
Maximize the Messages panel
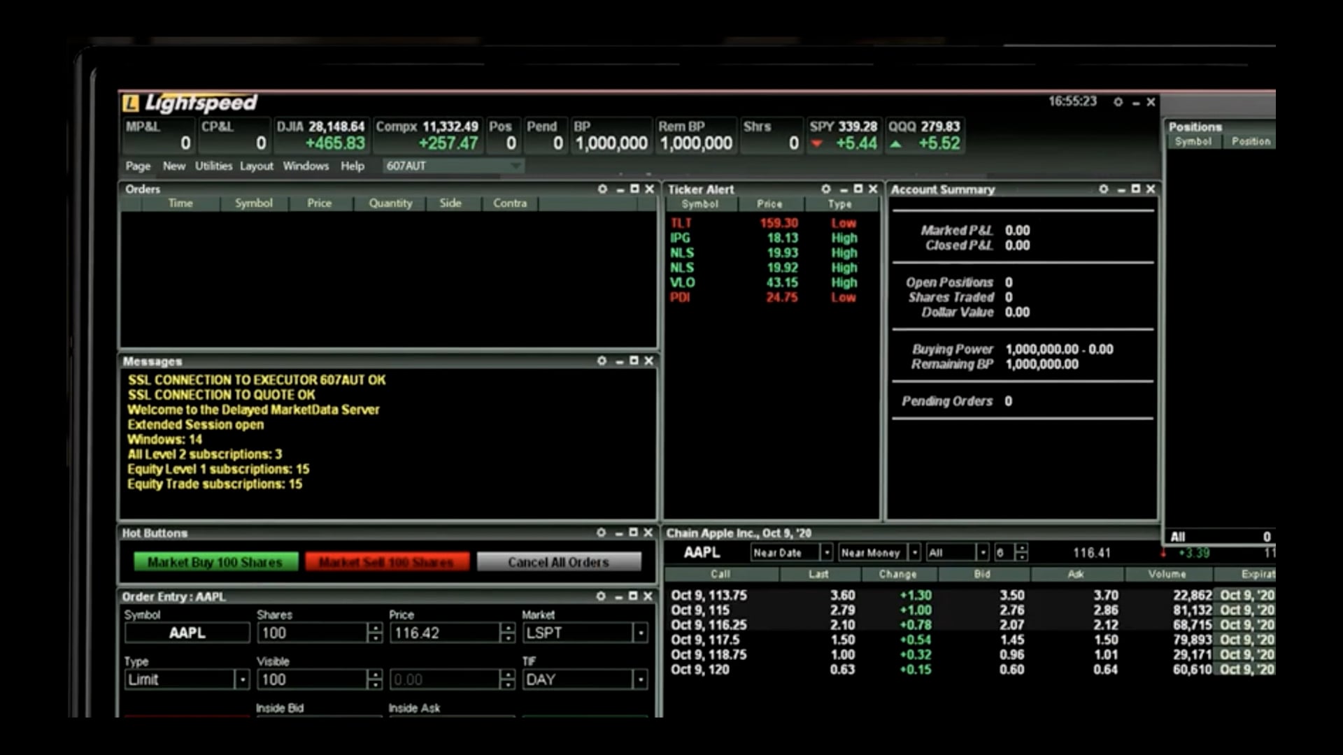pos(634,361)
